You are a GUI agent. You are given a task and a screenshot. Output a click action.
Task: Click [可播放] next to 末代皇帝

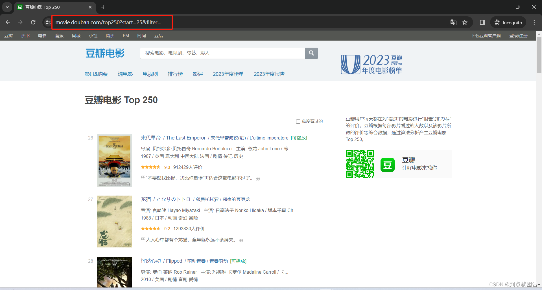point(299,138)
